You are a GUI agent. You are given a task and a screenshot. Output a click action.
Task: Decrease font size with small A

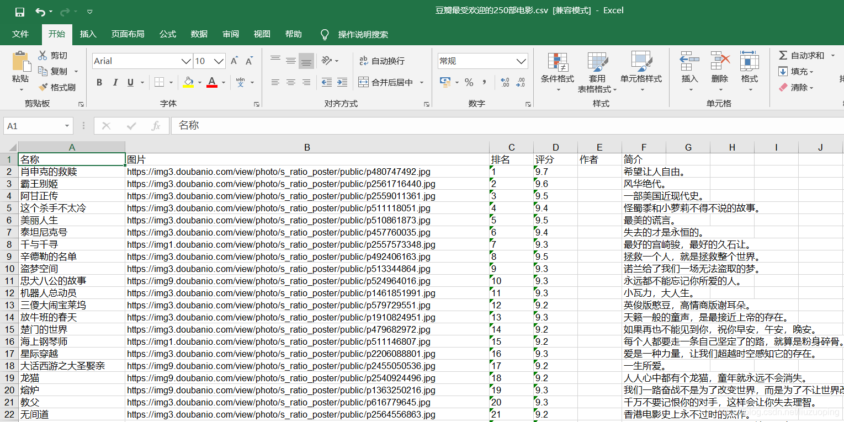pyautogui.click(x=249, y=61)
